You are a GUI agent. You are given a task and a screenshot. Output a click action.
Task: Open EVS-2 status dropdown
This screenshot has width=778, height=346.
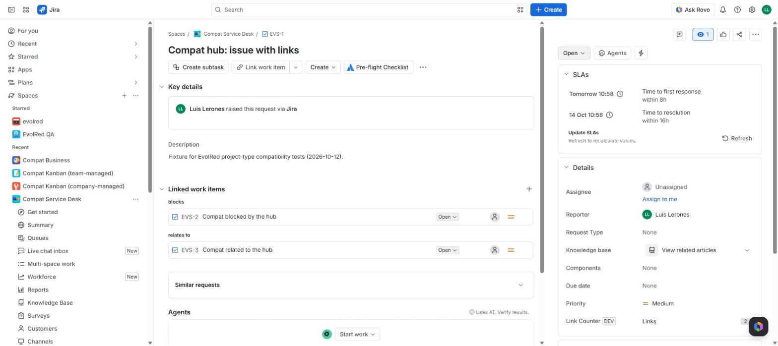pyautogui.click(x=447, y=217)
